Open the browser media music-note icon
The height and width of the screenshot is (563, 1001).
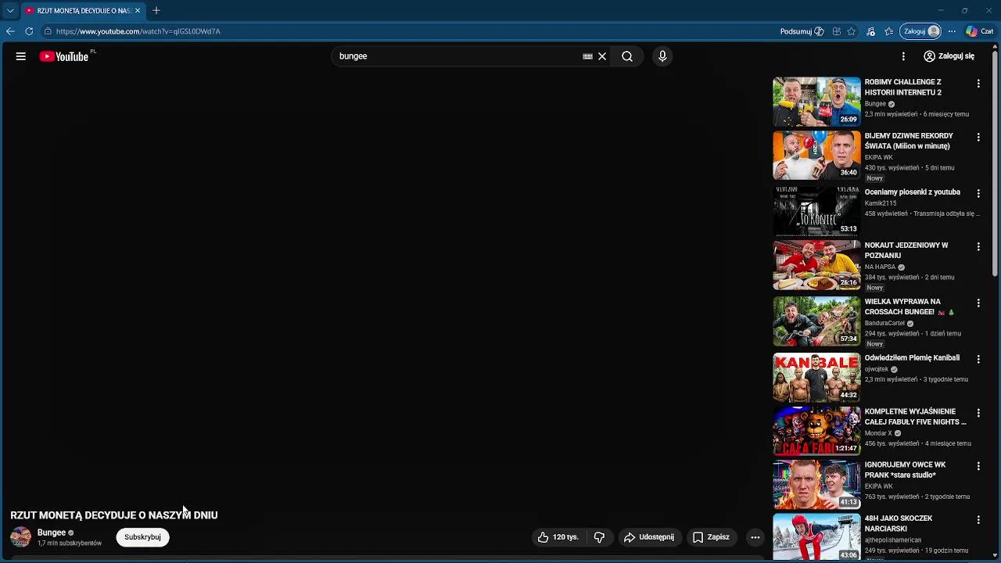(x=870, y=31)
